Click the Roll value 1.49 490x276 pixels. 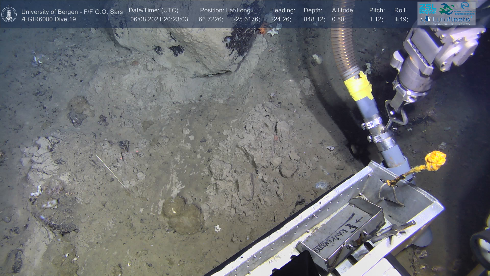[x=401, y=19]
